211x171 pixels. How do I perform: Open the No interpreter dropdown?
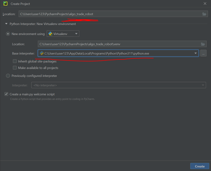click(x=118, y=85)
